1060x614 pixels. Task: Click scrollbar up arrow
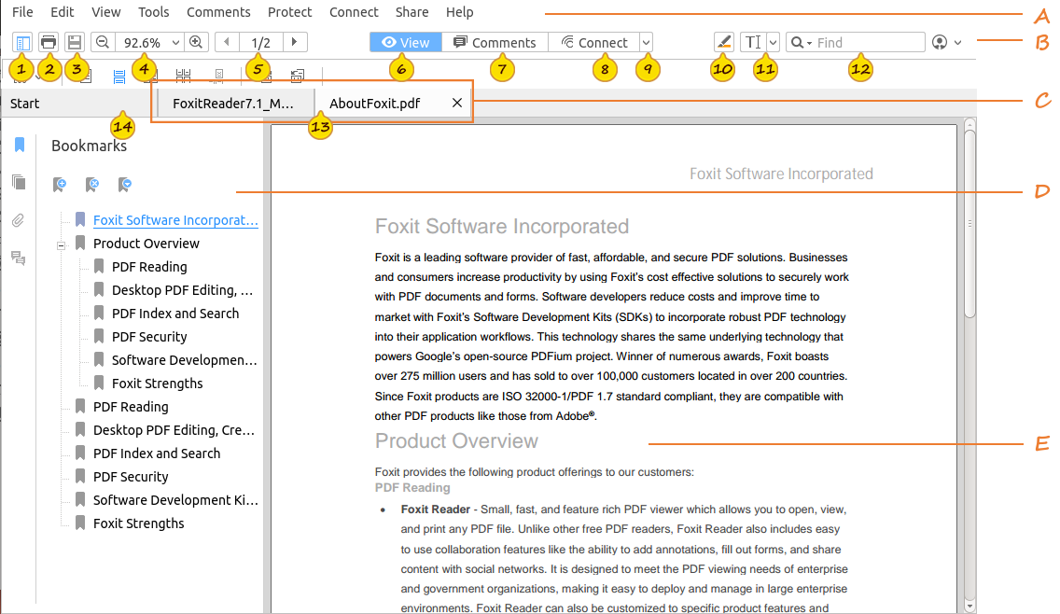pos(970,124)
